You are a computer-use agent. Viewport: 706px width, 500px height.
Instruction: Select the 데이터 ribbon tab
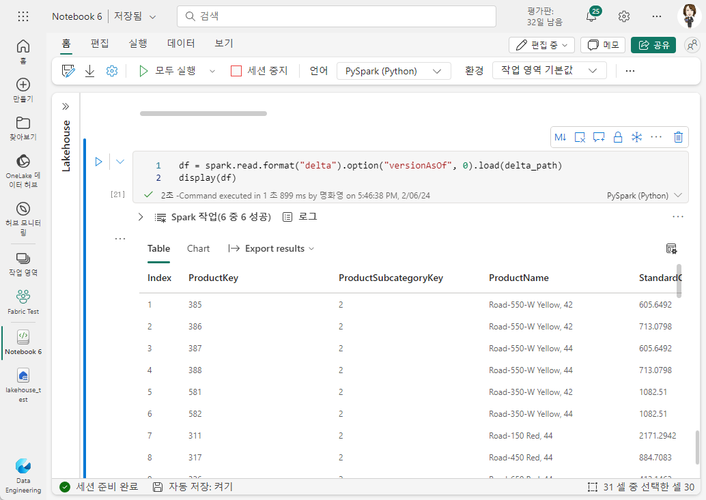(x=181, y=44)
